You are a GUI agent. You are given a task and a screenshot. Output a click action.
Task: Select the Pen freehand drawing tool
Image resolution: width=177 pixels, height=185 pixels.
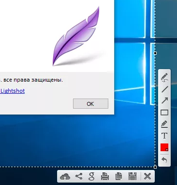(164, 78)
